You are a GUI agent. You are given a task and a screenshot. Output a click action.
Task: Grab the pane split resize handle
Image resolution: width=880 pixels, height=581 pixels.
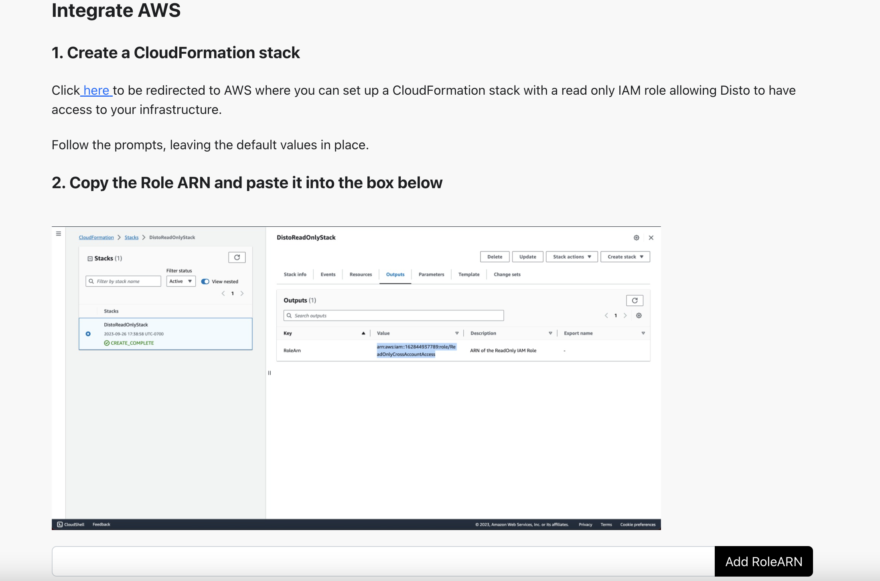coord(270,373)
